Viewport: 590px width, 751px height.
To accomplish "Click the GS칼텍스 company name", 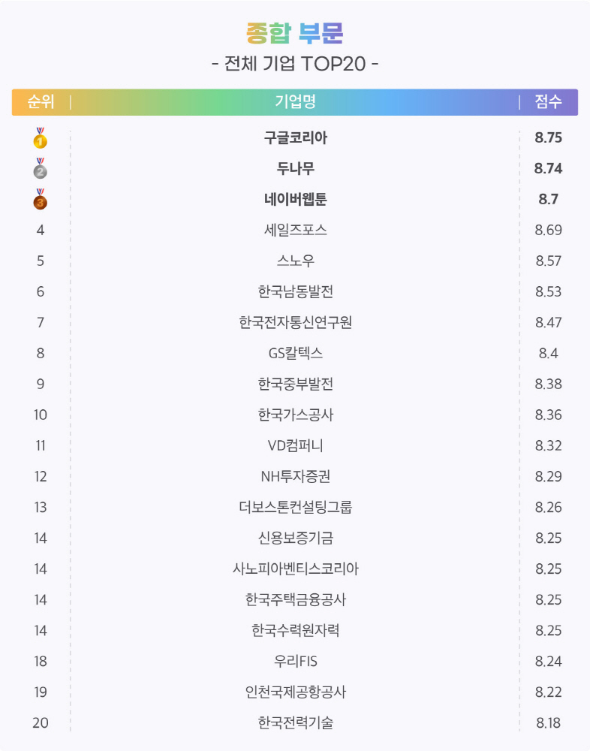I will [295, 354].
